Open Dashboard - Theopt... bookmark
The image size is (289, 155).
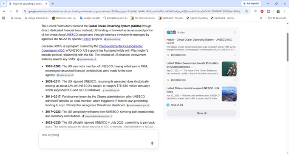point(171,18)
